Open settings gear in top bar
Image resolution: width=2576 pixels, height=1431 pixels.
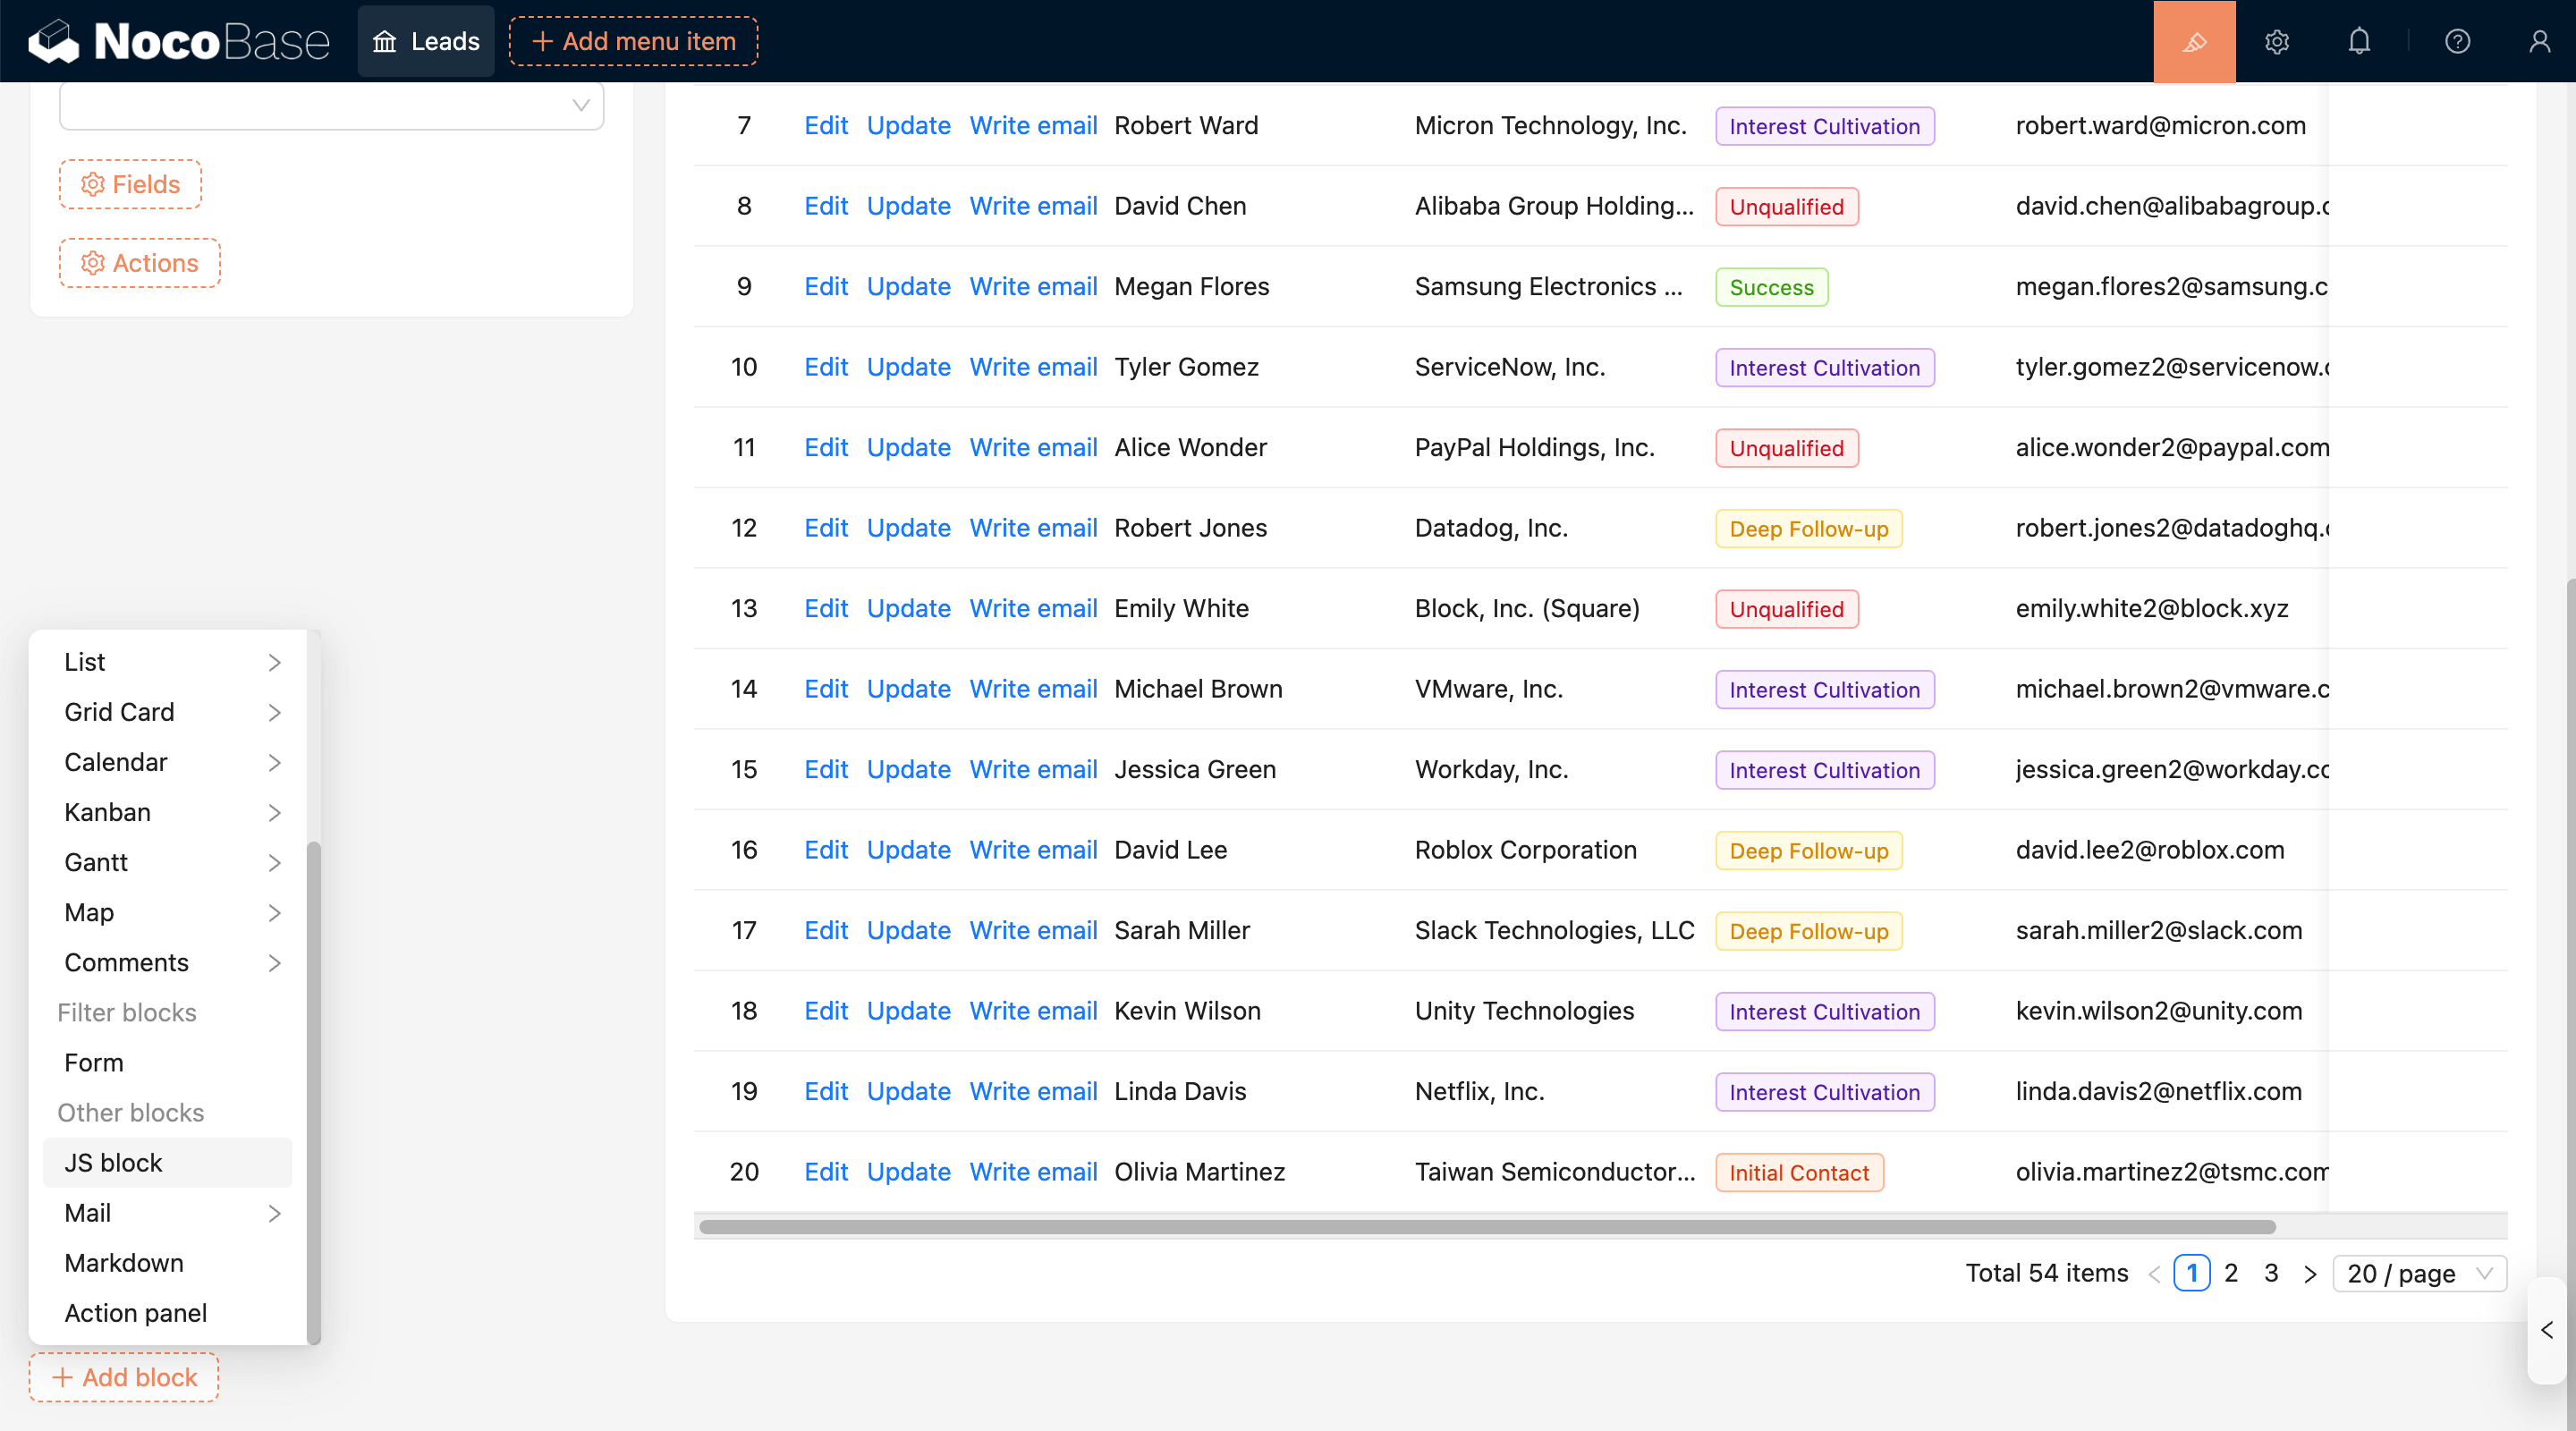2277,42
